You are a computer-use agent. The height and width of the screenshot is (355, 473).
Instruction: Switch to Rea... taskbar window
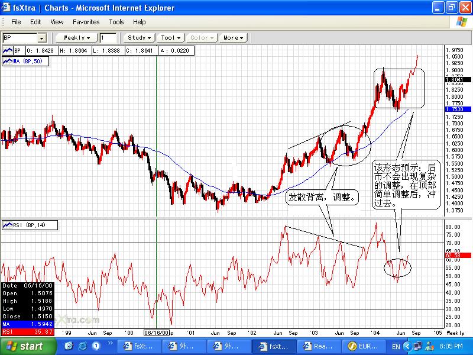coord(319,346)
